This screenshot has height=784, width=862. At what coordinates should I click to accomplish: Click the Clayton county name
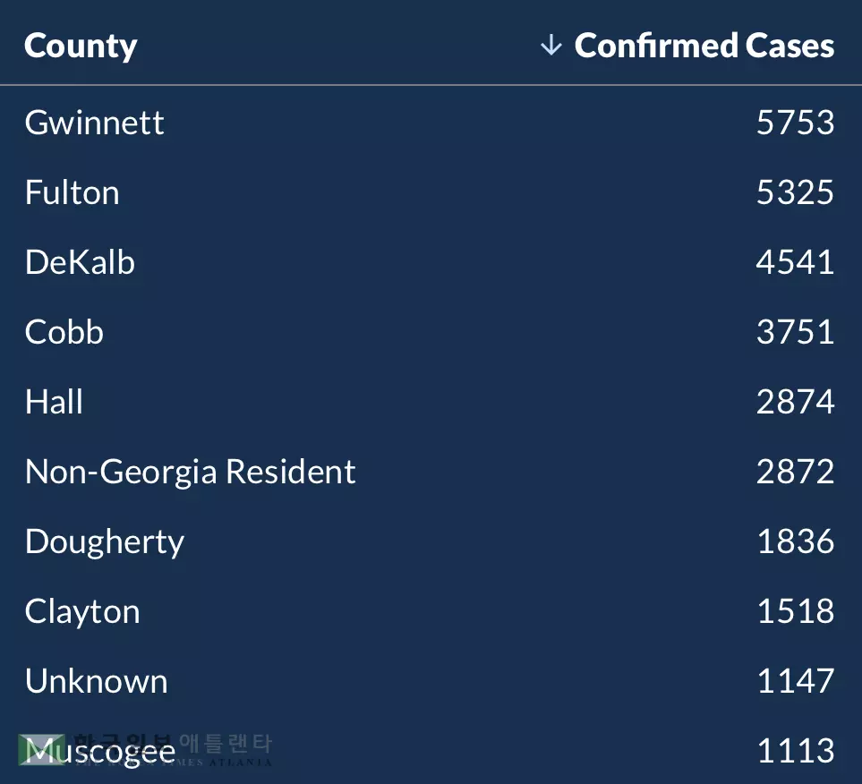(82, 611)
